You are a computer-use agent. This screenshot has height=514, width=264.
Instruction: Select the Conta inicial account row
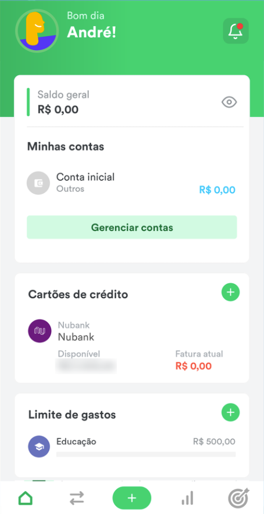(132, 183)
